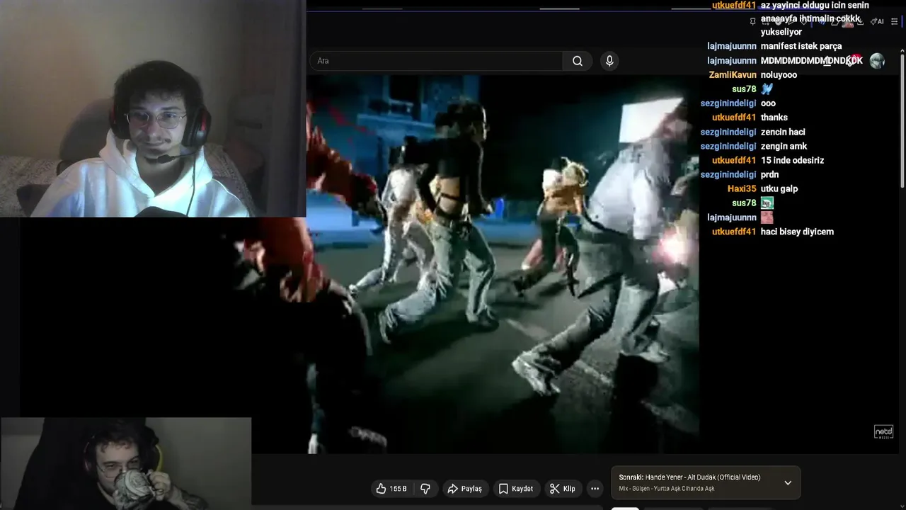Click the green emote posted by sus78
The width and height of the screenshot is (906, 510).
[x=767, y=203]
